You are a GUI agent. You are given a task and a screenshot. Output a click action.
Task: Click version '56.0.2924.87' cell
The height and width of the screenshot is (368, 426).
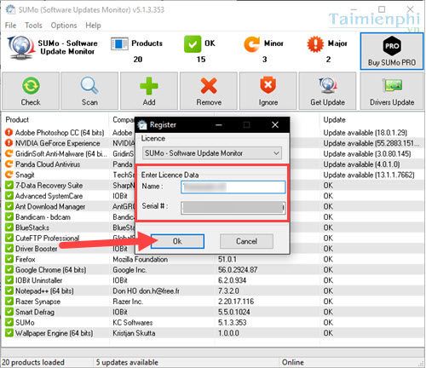pyautogui.click(x=238, y=270)
